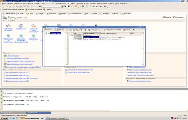The height and width of the screenshot is (120, 188).
Task: Open the Стартовый помощник icon
Action: 8,25
